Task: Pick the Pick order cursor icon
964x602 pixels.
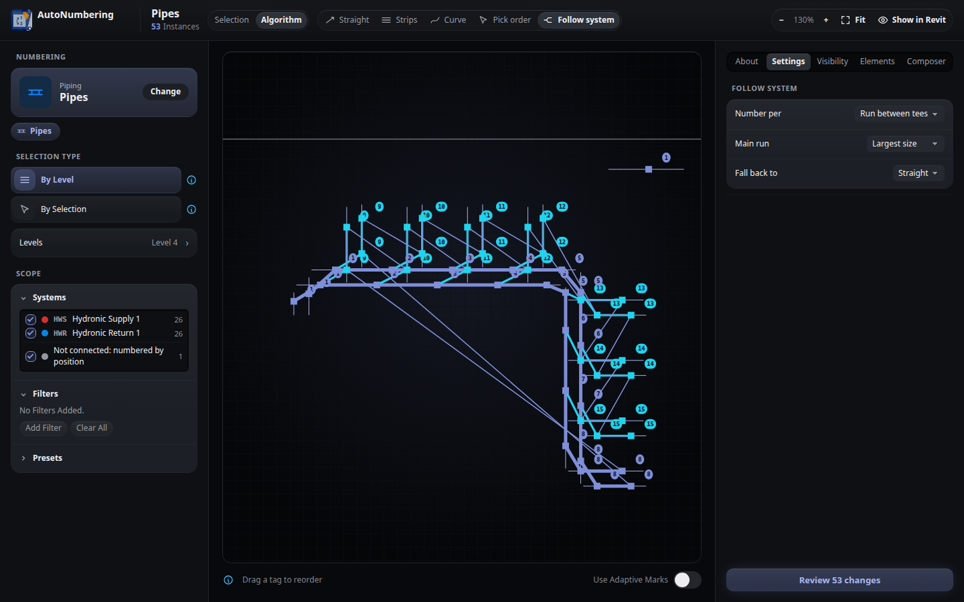Action: coord(483,20)
